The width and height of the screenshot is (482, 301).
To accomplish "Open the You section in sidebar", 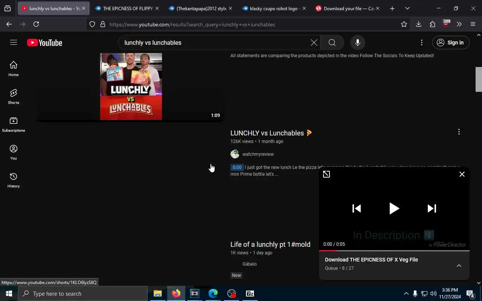I will 14,152.
